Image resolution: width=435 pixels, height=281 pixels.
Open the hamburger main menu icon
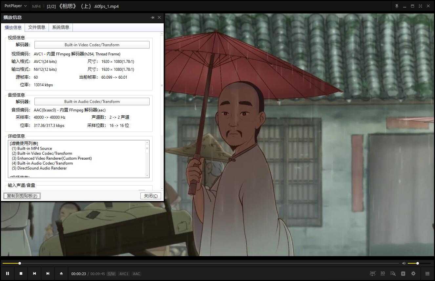[x=427, y=273]
